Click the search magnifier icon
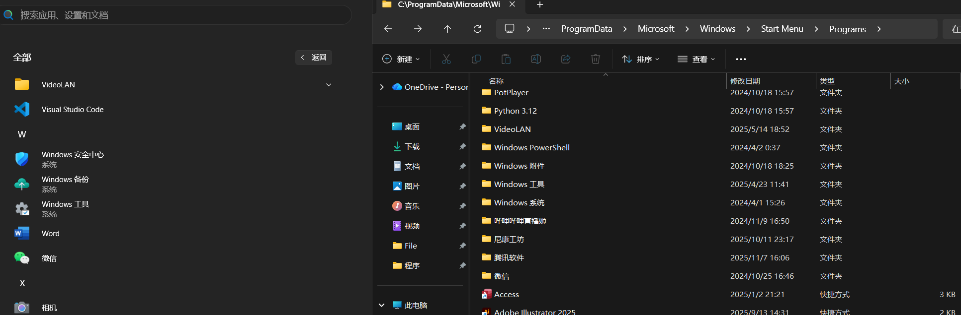The width and height of the screenshot is (961, 315). click(x=8, y=15)
